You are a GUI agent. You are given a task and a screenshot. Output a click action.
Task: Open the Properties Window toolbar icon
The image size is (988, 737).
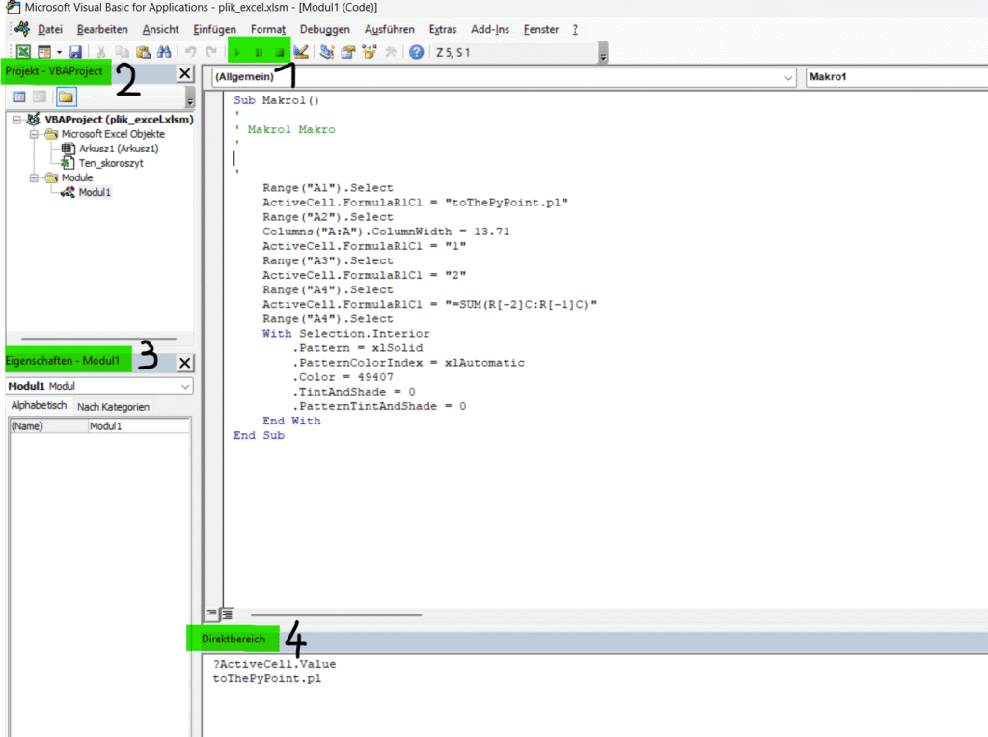[347, 52]
